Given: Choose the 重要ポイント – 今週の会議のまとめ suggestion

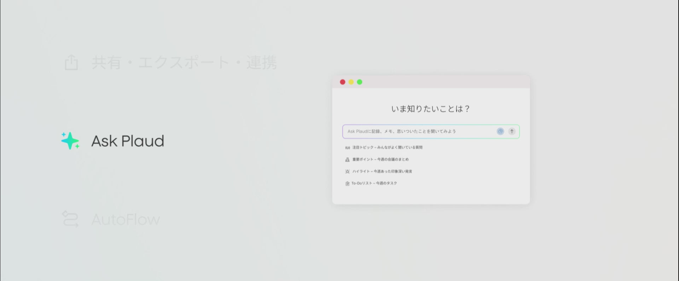Looking at the screenshot, I should coord(381,160).
